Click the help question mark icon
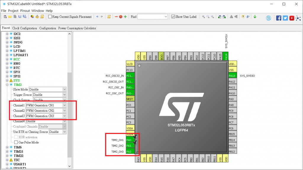Image resolution: width=303 pixels, height=170 pixels. coord(243,16)
